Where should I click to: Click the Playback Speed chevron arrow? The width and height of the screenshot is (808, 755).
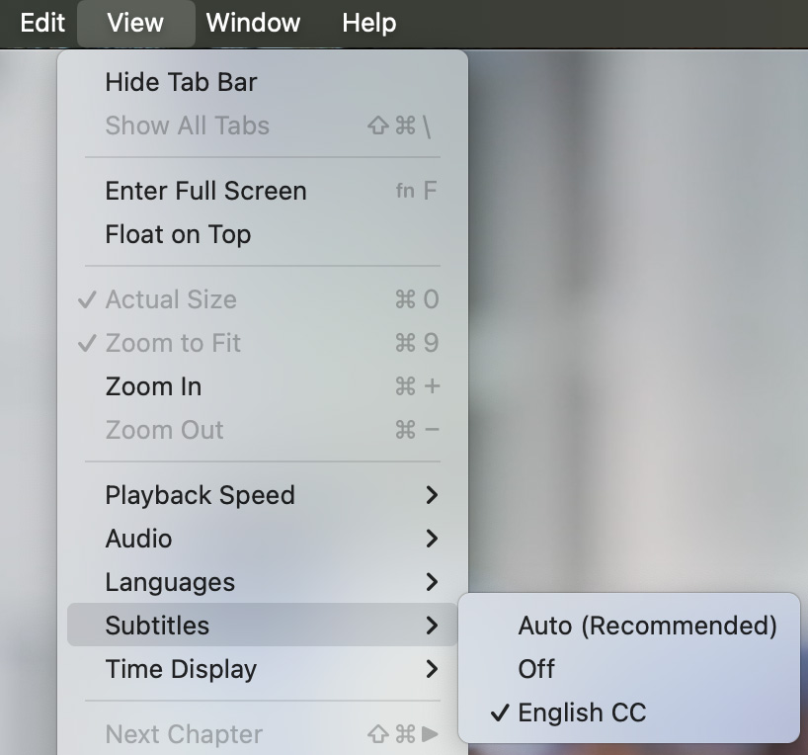pos(432,495)
